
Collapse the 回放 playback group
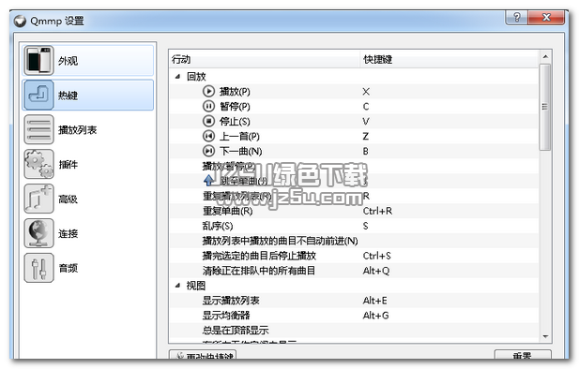click(178, 77)
